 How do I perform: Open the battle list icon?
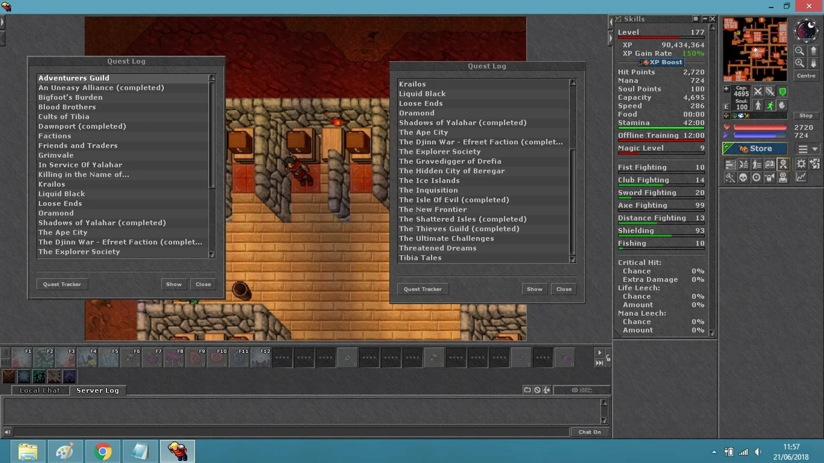[743, 165]
